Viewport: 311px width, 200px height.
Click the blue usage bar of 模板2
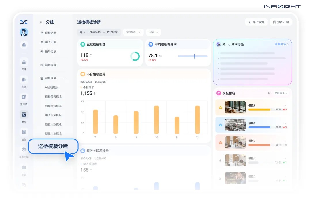click(259, 127)
